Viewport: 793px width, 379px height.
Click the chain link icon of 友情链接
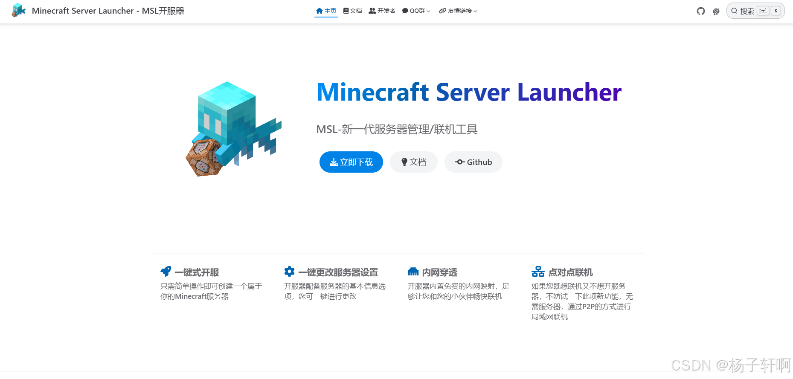tap(443, 11)
